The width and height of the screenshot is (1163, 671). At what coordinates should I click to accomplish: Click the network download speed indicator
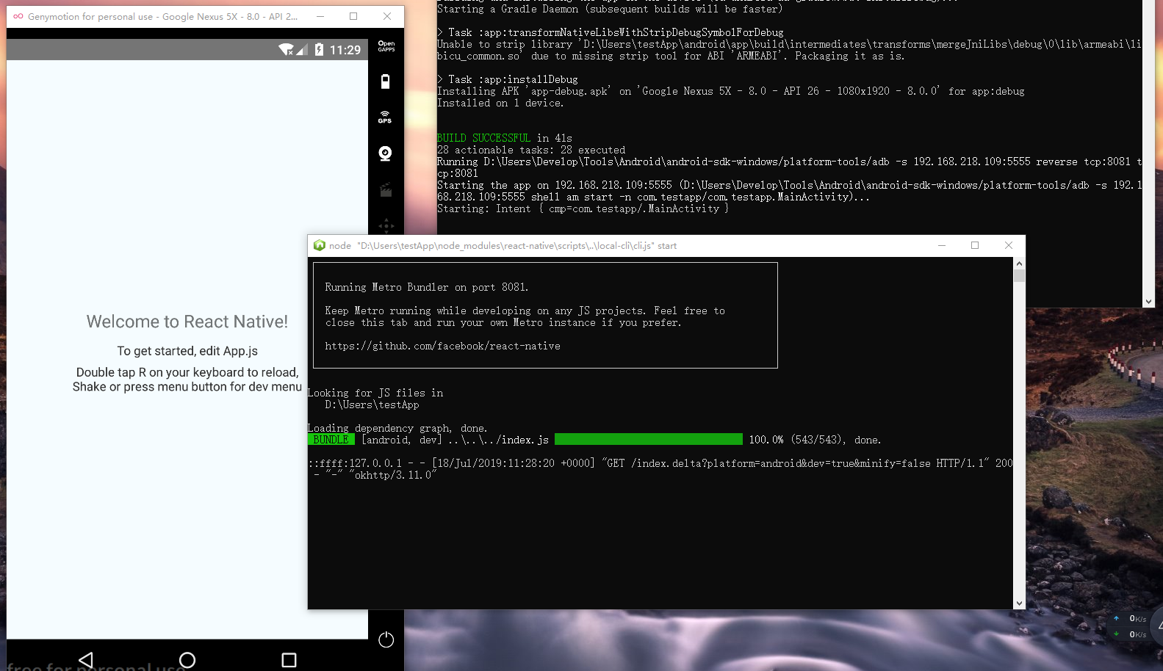click(1130, 634)
